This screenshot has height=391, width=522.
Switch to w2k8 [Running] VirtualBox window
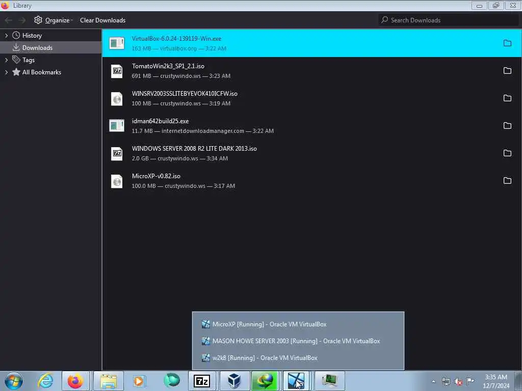(x=298, y=358)
